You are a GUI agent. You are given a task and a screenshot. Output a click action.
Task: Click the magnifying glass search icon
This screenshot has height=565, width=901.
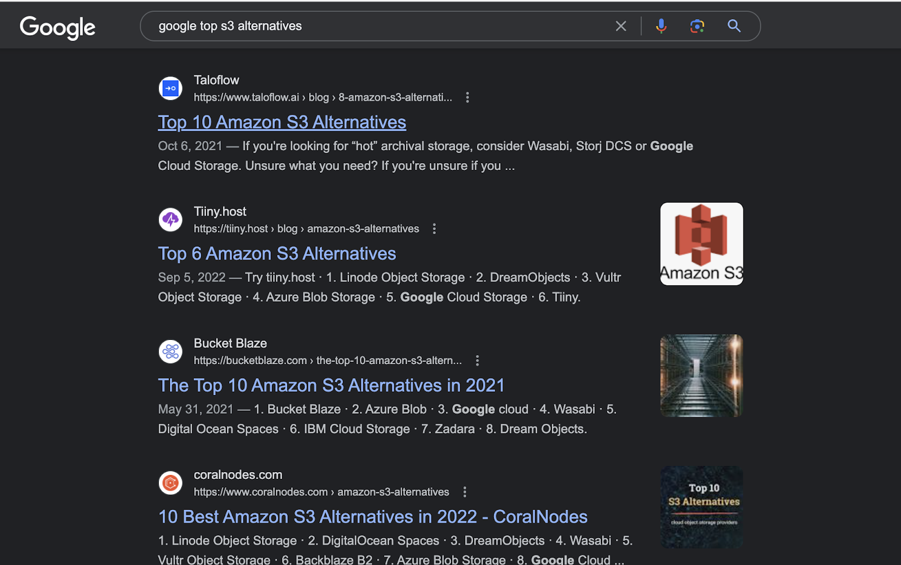pos(734,26)
